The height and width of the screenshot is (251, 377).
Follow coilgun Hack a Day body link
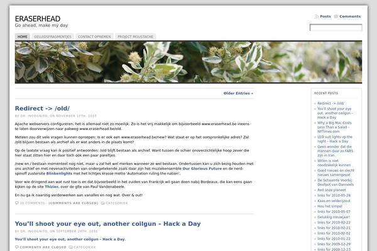coord(70,239)
